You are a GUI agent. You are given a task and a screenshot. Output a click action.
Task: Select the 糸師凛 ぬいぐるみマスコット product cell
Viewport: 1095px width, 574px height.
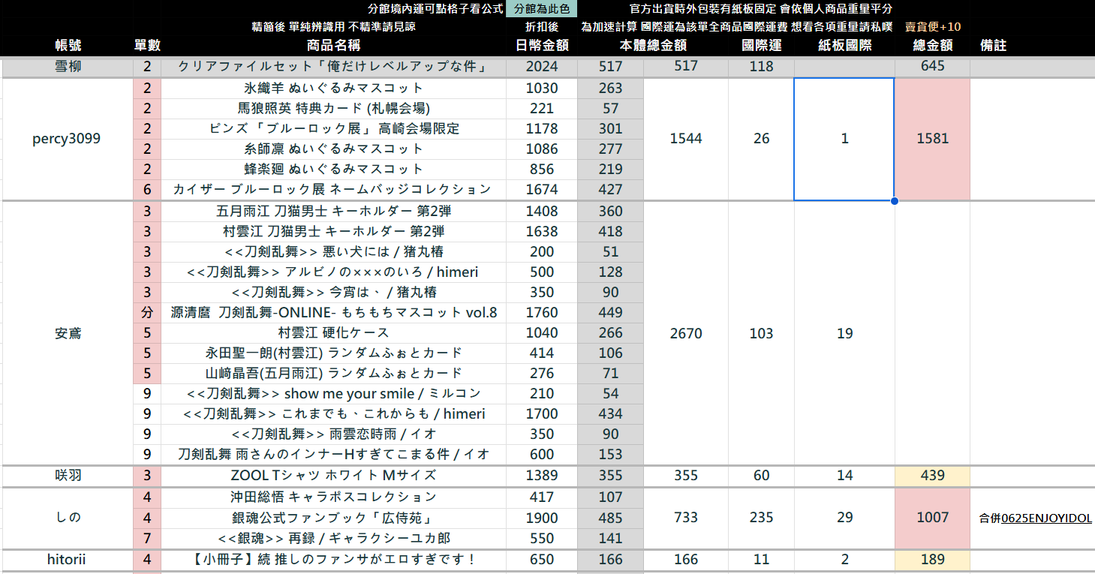333,149
